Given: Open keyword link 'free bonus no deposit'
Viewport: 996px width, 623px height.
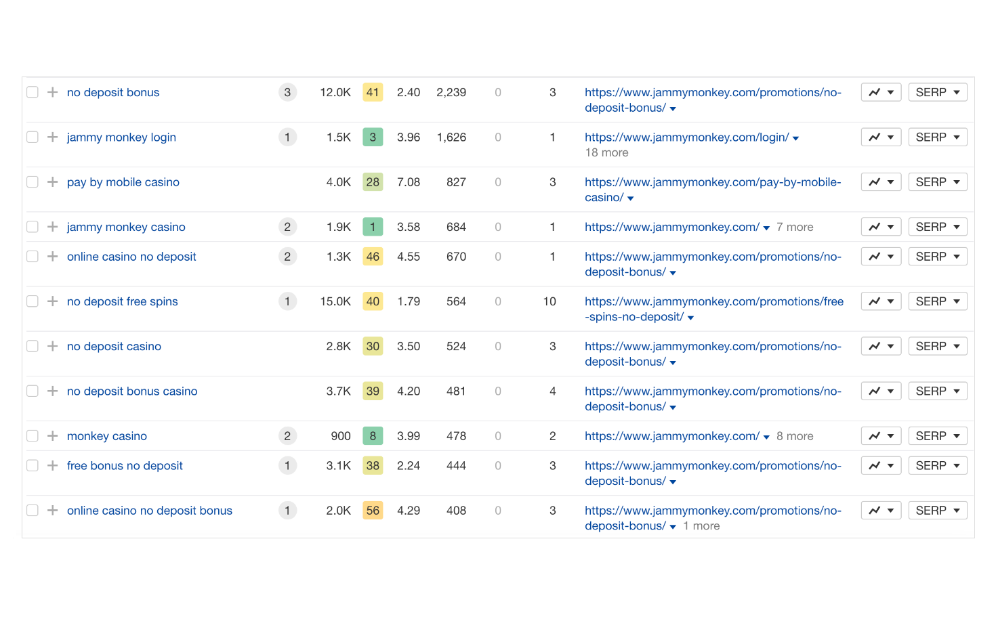Looking at the screenshot, I should (125, 466).
